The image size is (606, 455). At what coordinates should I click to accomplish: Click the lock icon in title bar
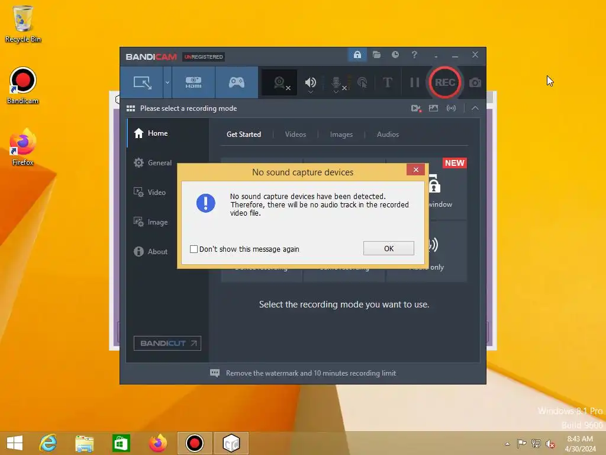[357, 55]
